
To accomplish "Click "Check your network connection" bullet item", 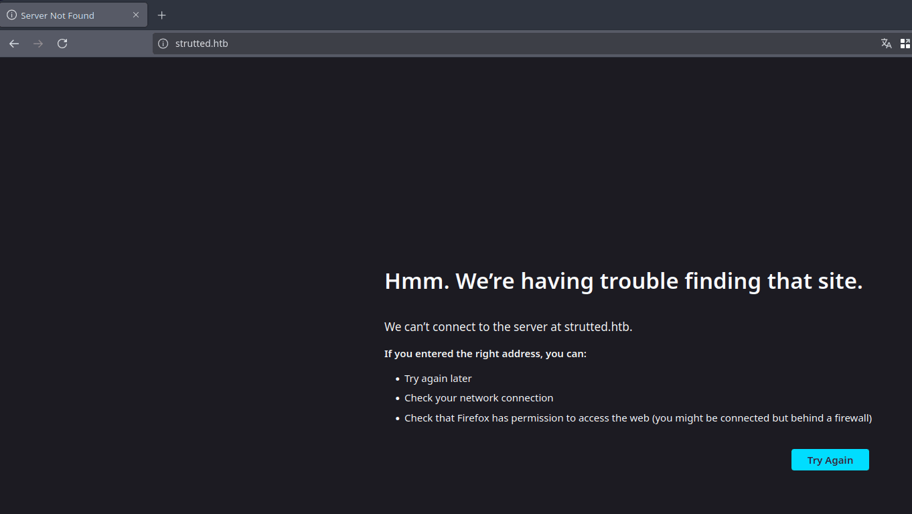I will pyautogui.click(x=478, y=398).
